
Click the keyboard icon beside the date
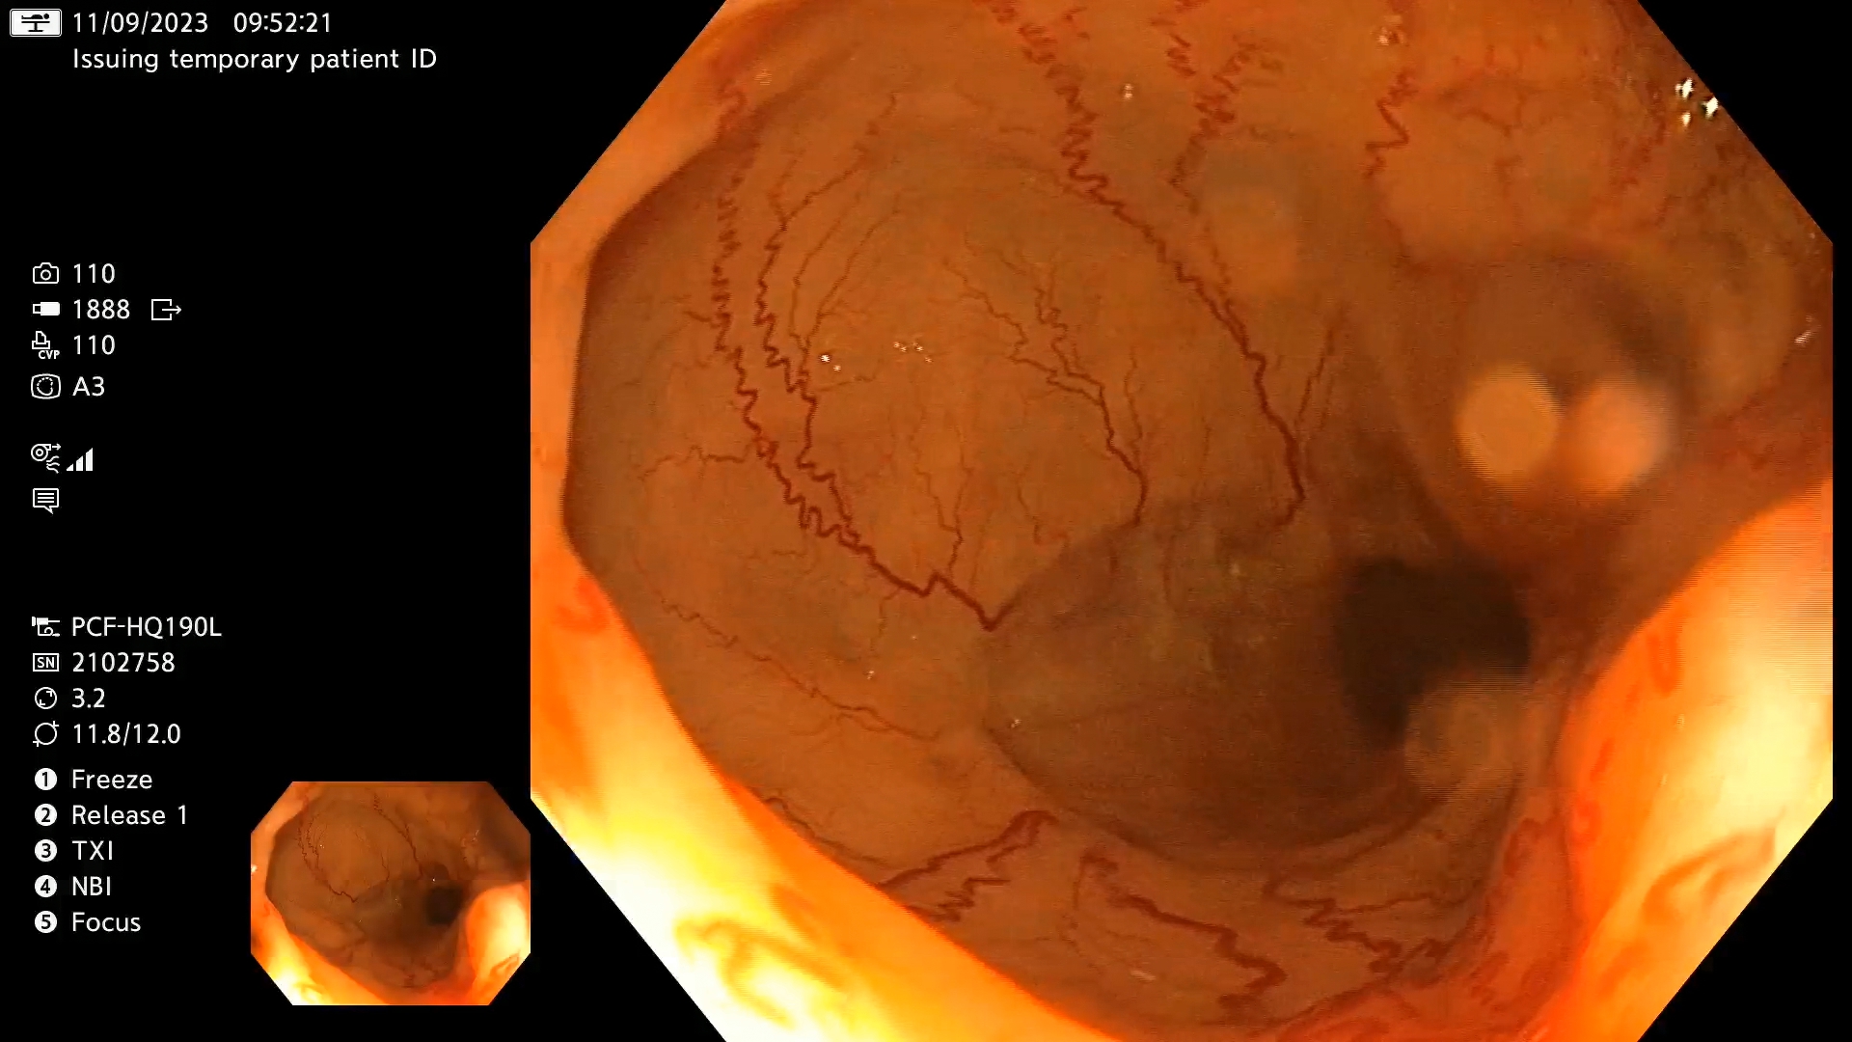coord(36,22)
